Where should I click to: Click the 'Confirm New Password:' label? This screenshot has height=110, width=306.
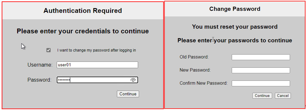(x=204, y=83)
